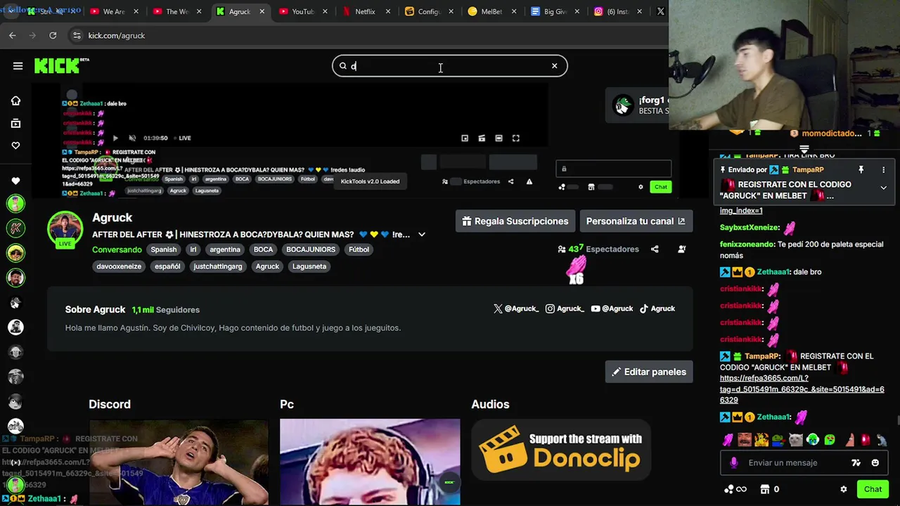
Task: Insert the cat quick emote
Action: [x=796, y=440]
